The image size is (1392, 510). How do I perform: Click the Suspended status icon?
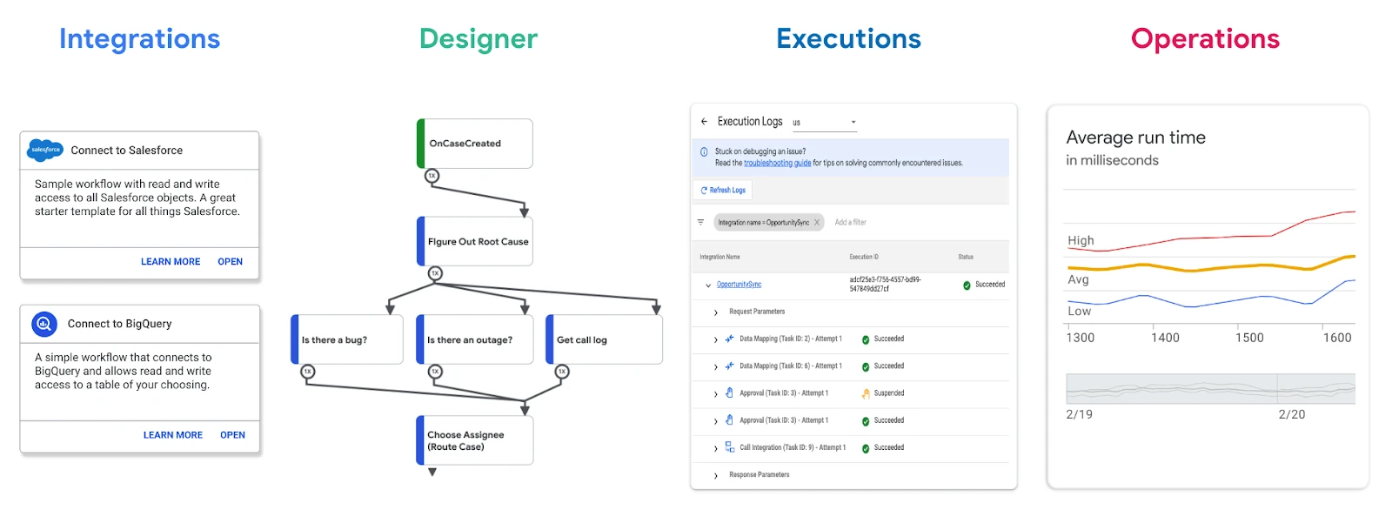point(866,393)
